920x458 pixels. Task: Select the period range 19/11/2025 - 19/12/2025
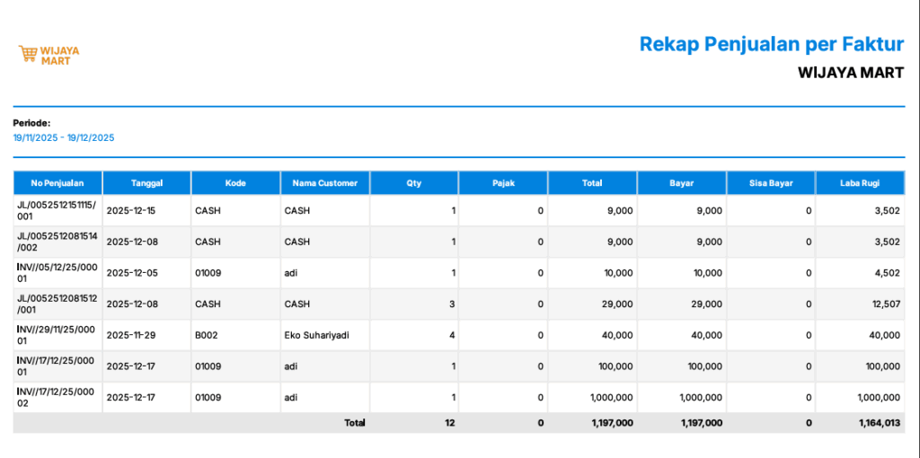pyautogui.click(x=64, y=138)
